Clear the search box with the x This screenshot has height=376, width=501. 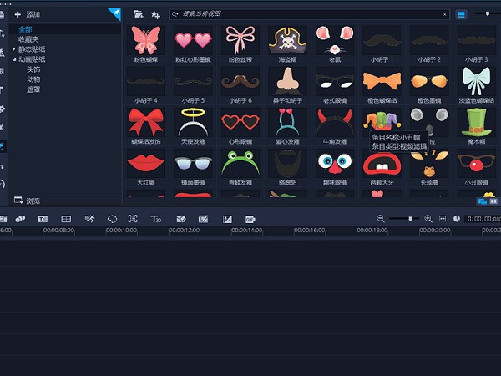[444, 14]
